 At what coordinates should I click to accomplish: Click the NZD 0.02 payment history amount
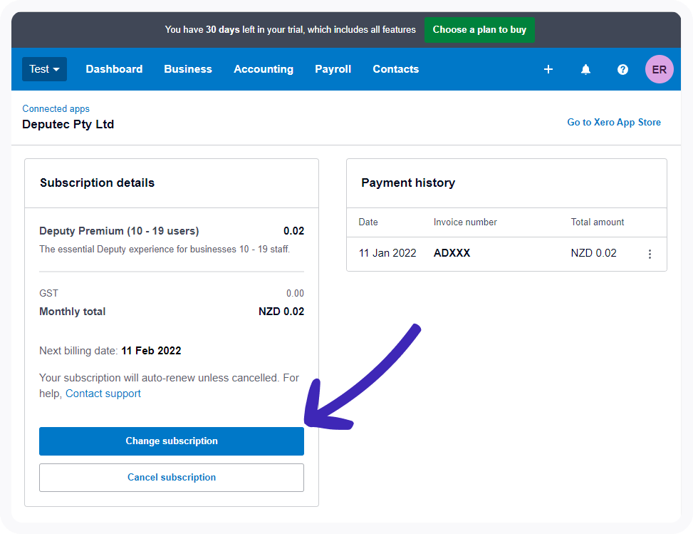(x=593, y=253)
